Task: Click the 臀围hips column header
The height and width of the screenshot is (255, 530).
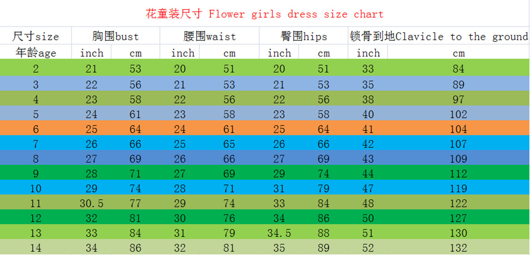Action: [303, 37]
